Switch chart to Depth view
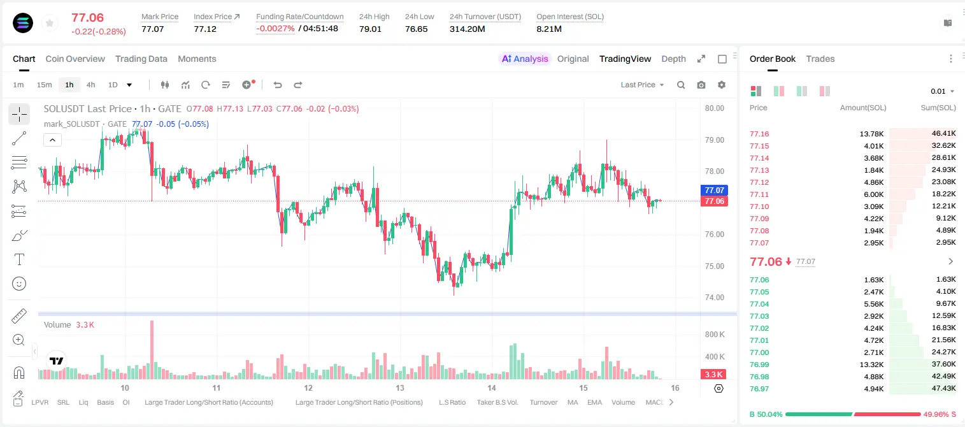 673,59
